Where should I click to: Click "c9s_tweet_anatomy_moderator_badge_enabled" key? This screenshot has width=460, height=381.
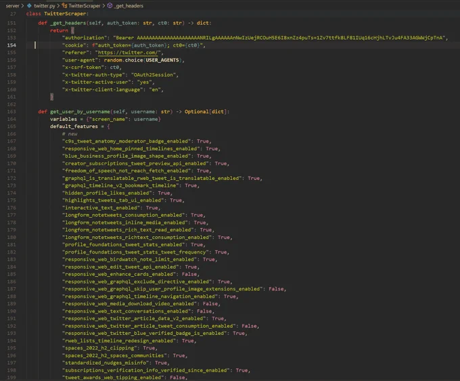[127, 141]
